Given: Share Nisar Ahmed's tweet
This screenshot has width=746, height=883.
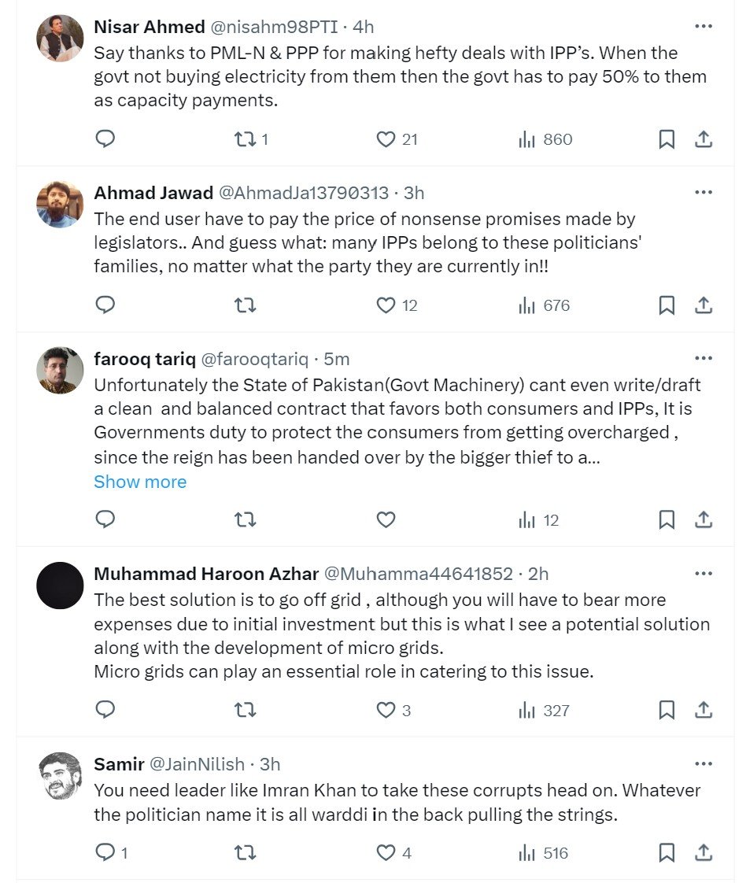Looking at the screenshot, I should pos(704,139).
